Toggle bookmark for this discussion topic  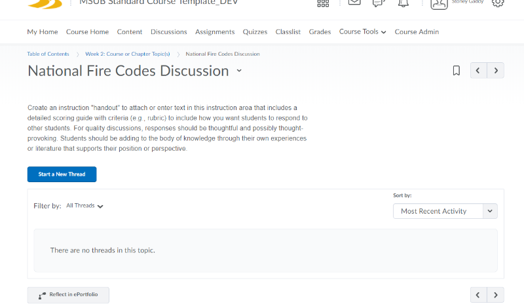click(457, 71)
